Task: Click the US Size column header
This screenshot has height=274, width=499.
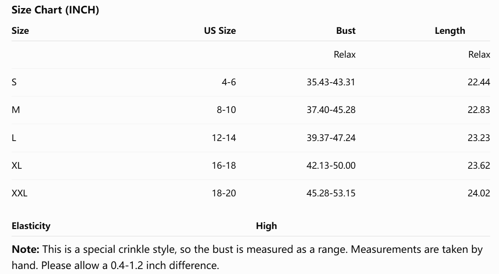Action: [x=220, y=31]
